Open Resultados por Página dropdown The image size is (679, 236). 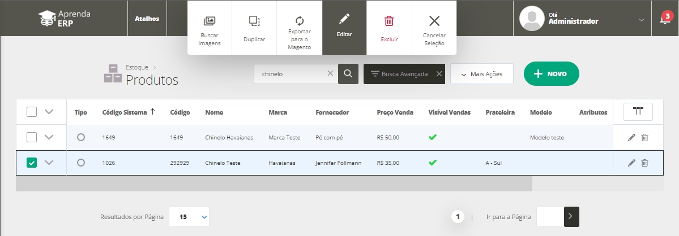(189, 216)
